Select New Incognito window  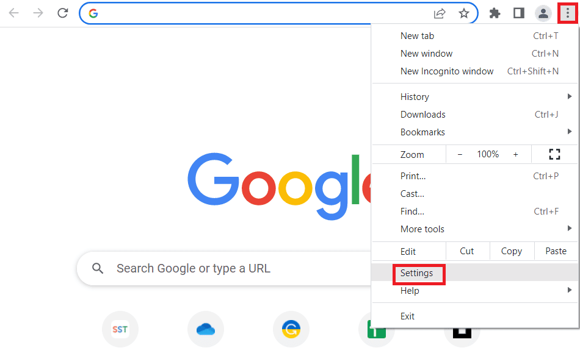447,71
